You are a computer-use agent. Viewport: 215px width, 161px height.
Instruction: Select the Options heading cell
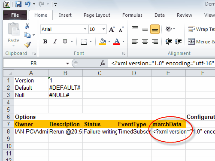click(31, 117)
